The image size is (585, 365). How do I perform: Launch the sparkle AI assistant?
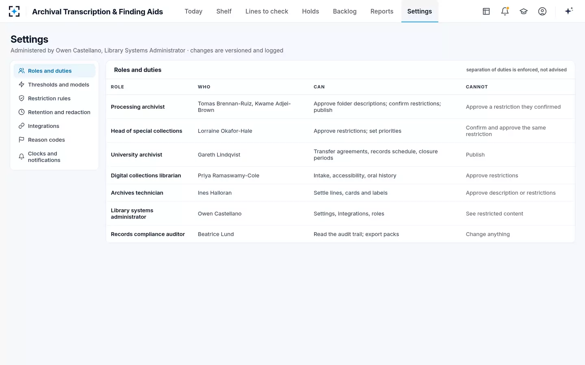click(x=569, y=11)
